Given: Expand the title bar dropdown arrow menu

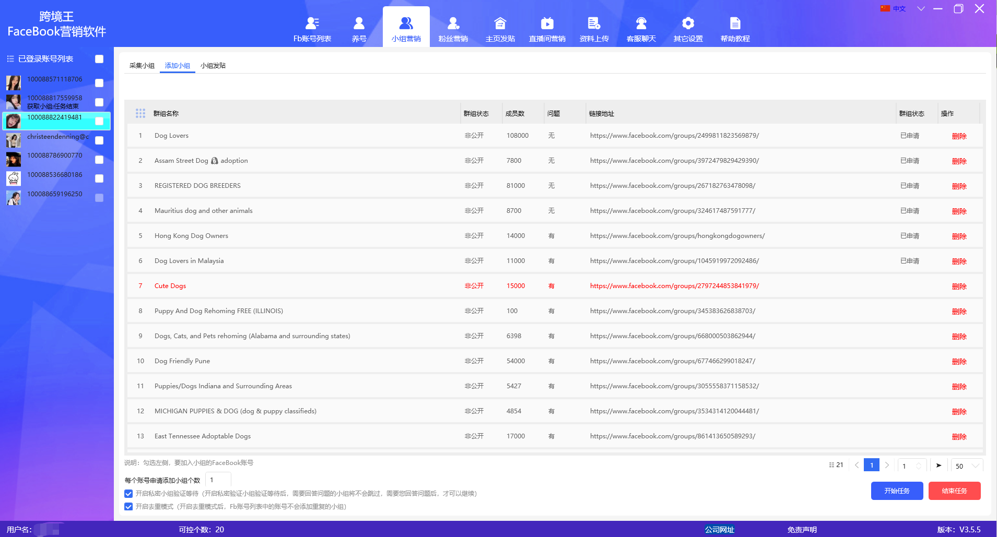Looking at the screenshot, I should (921, 9).
